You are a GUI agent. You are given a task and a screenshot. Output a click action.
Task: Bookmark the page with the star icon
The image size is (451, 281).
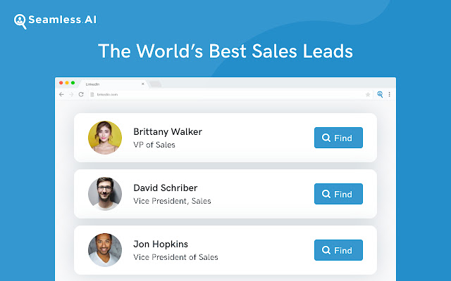click(368, 94)
